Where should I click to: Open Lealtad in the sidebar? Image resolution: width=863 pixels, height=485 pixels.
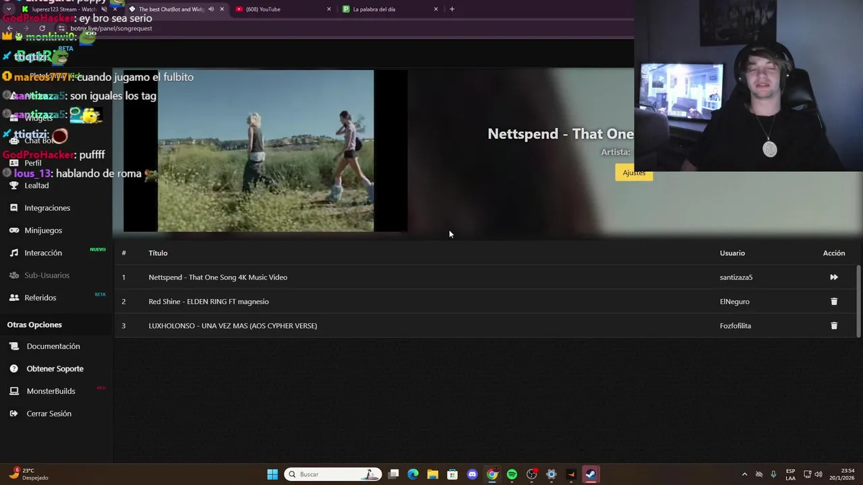36,185
